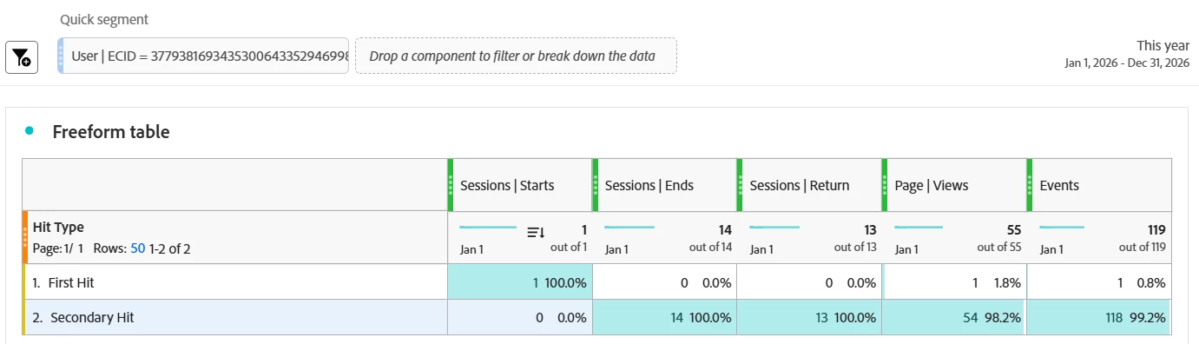
Task: Click the Freeform table panel title
Action: (111, 132)
